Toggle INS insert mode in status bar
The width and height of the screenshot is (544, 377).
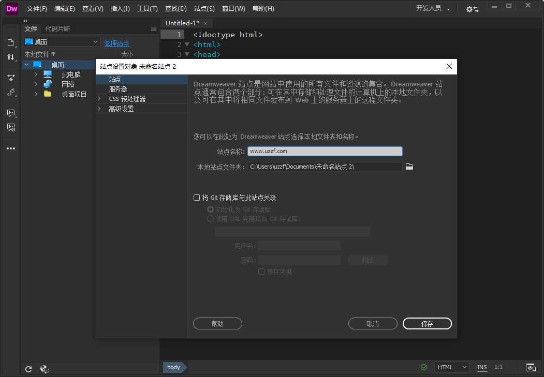click(x=482, y=367)
